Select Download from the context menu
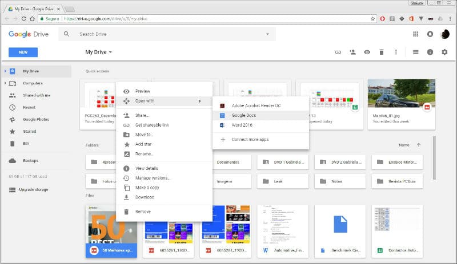The width and height of the screenshot is (457, 264). coord(145,197)
